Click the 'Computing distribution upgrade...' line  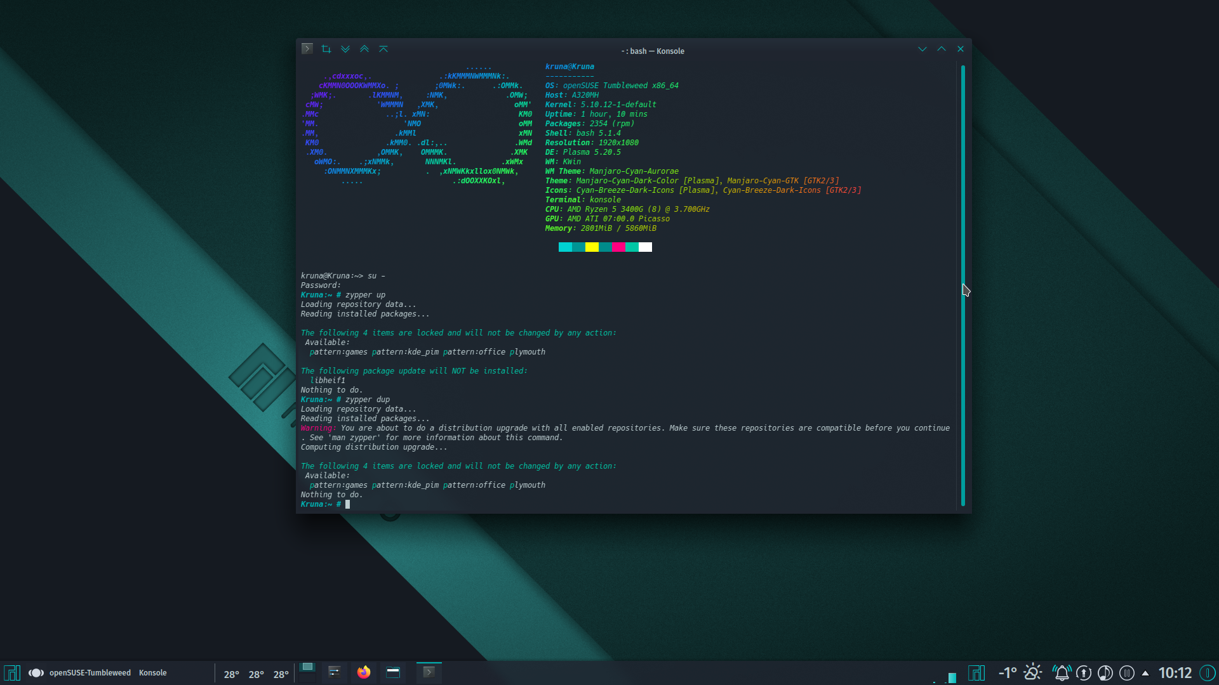[374, 447]
